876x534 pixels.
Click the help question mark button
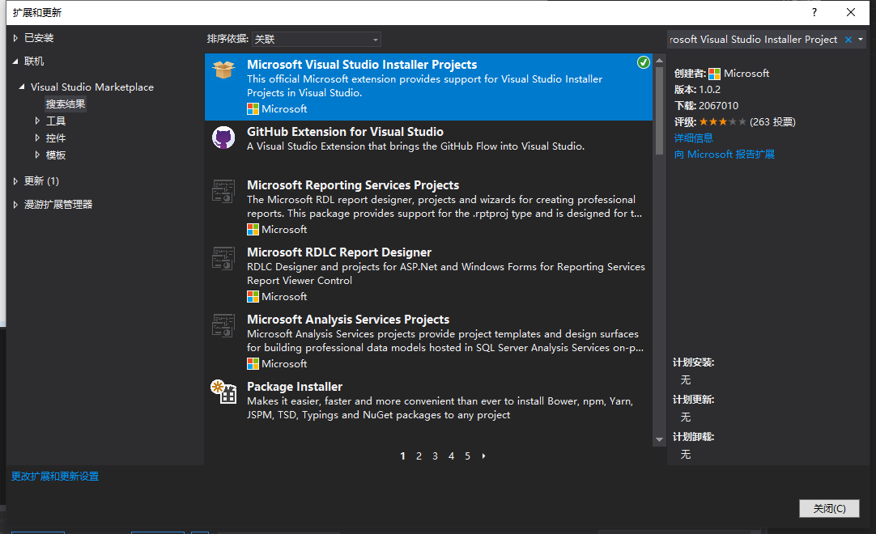pos(814,12)
